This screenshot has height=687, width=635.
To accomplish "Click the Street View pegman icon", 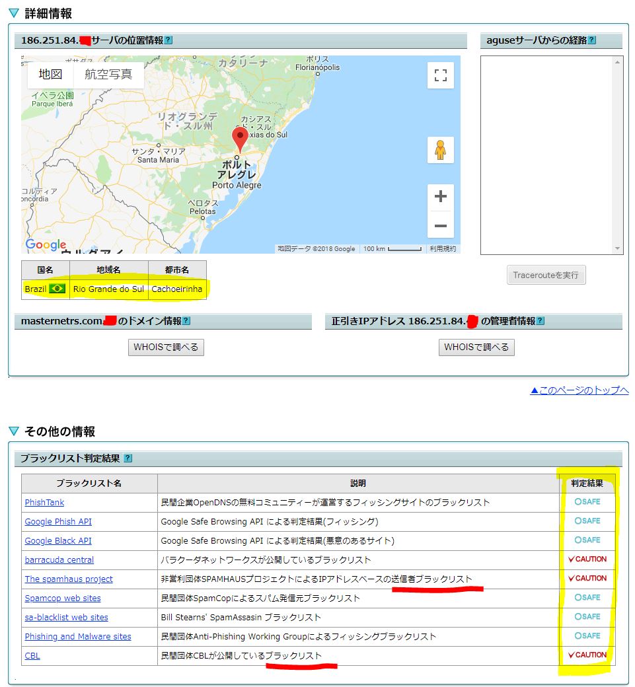I will pos(440,150).
